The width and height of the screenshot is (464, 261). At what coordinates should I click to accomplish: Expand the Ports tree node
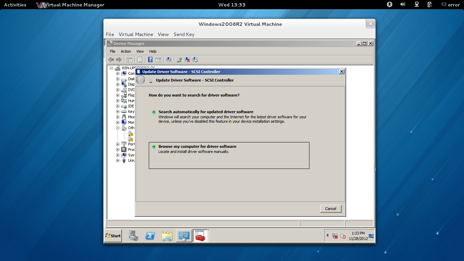click(x=118, y=144)
